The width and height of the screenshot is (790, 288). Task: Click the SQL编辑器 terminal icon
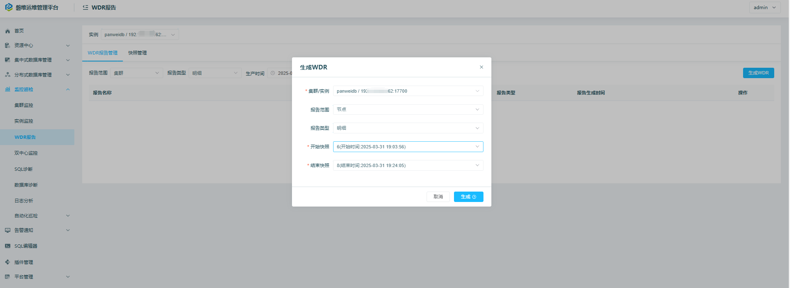click(7, 246)
